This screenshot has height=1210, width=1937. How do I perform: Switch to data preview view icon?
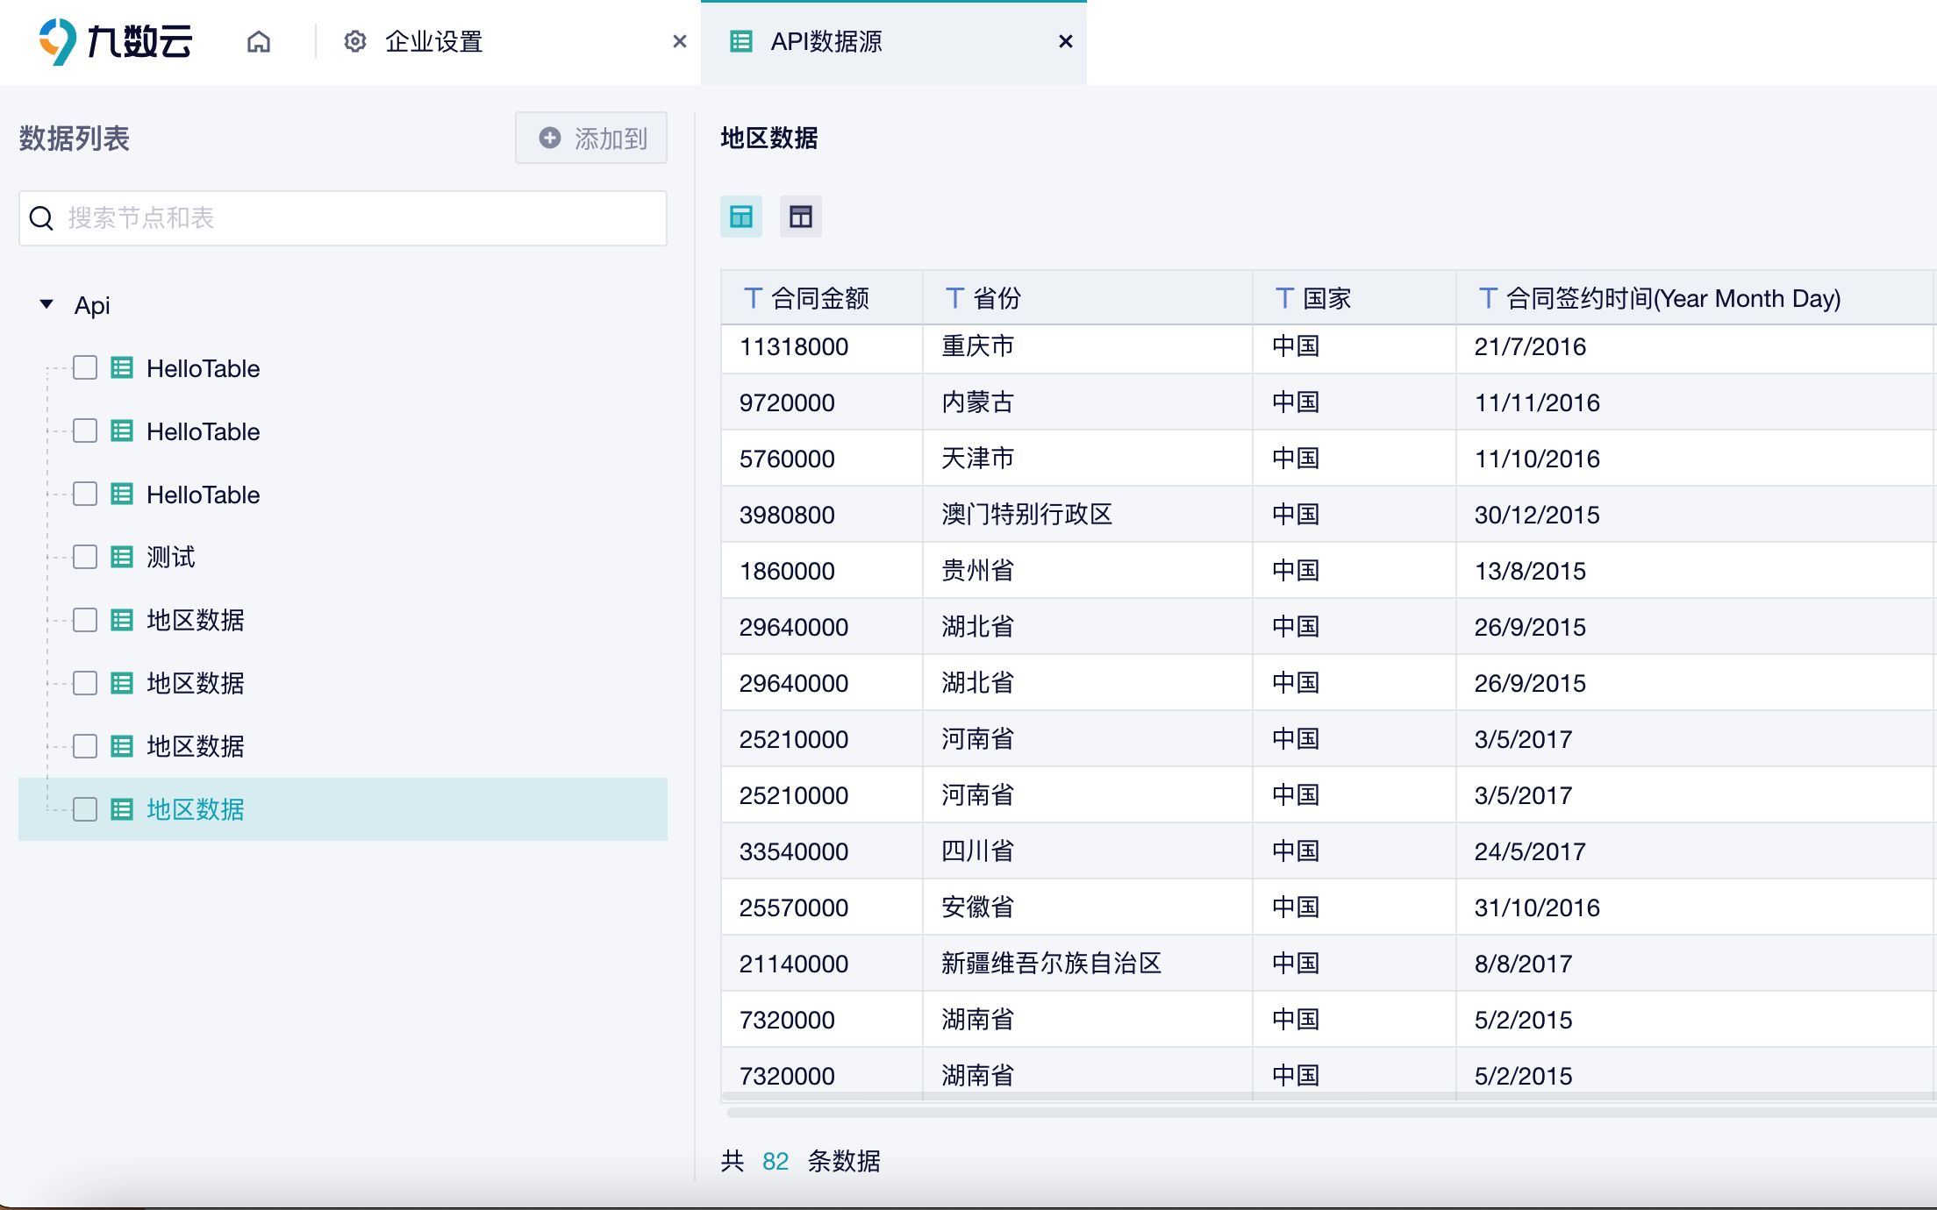pos(741,217)
